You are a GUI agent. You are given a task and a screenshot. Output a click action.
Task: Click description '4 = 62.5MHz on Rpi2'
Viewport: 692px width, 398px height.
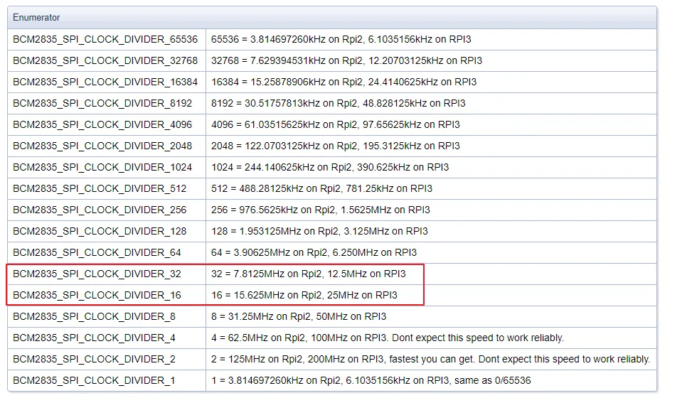(388, 338)
